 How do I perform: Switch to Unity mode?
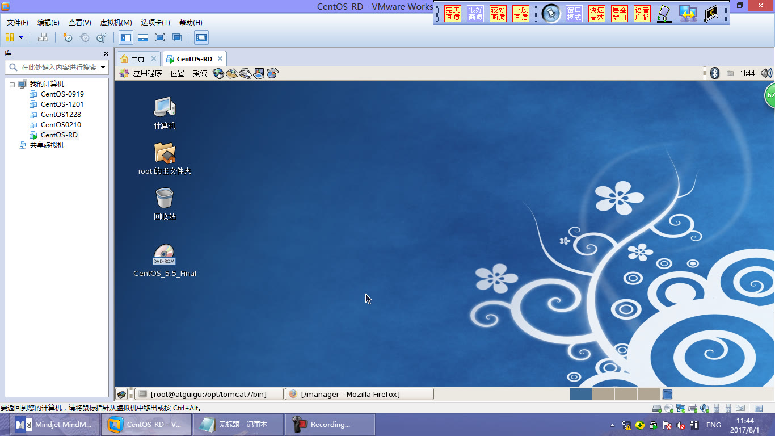click(177, 37)
